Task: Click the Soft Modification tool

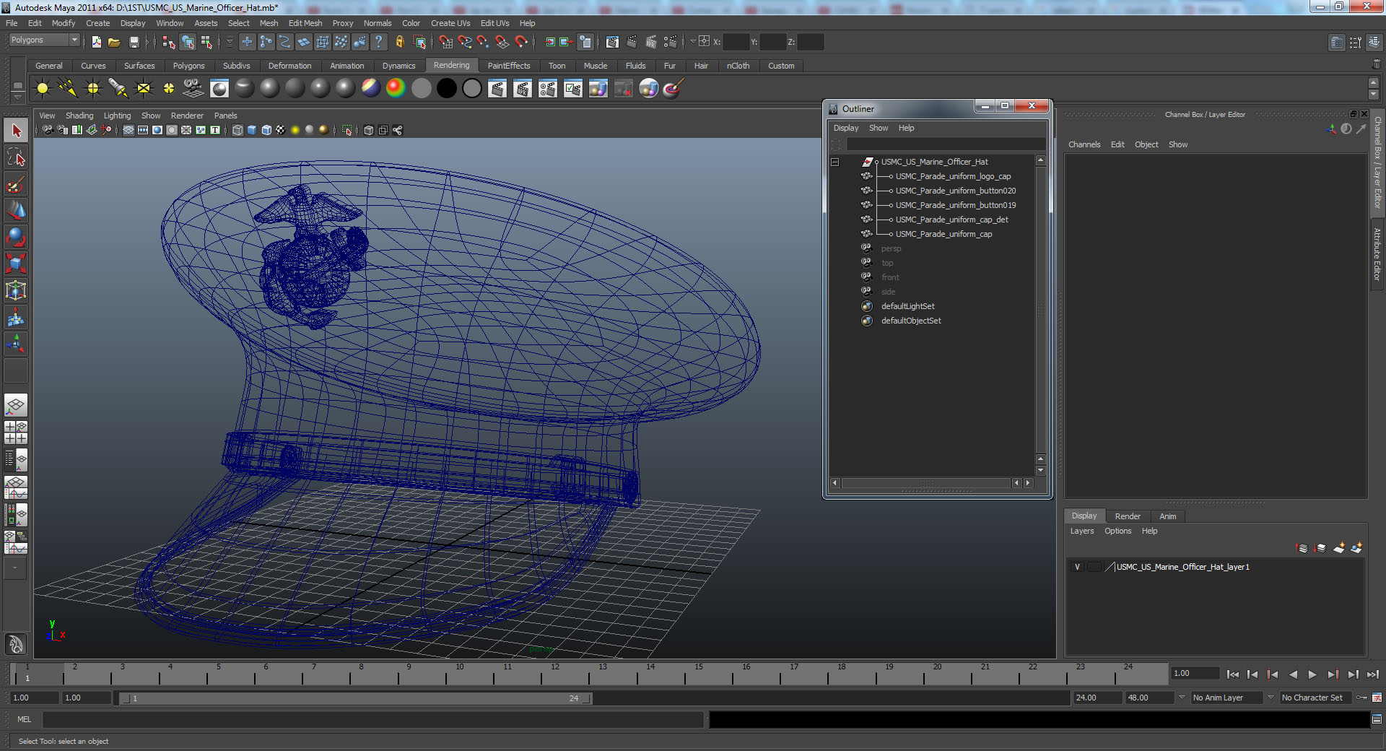Action: [x=16, y=317]
